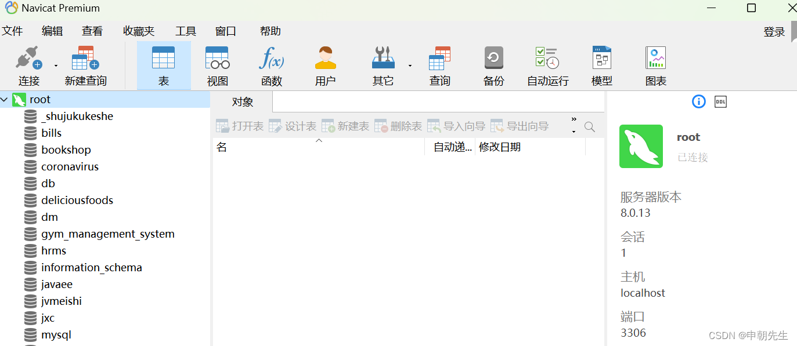The image size is (797, 346).
Task: Click the host value localhost
Action: point(643,293)
